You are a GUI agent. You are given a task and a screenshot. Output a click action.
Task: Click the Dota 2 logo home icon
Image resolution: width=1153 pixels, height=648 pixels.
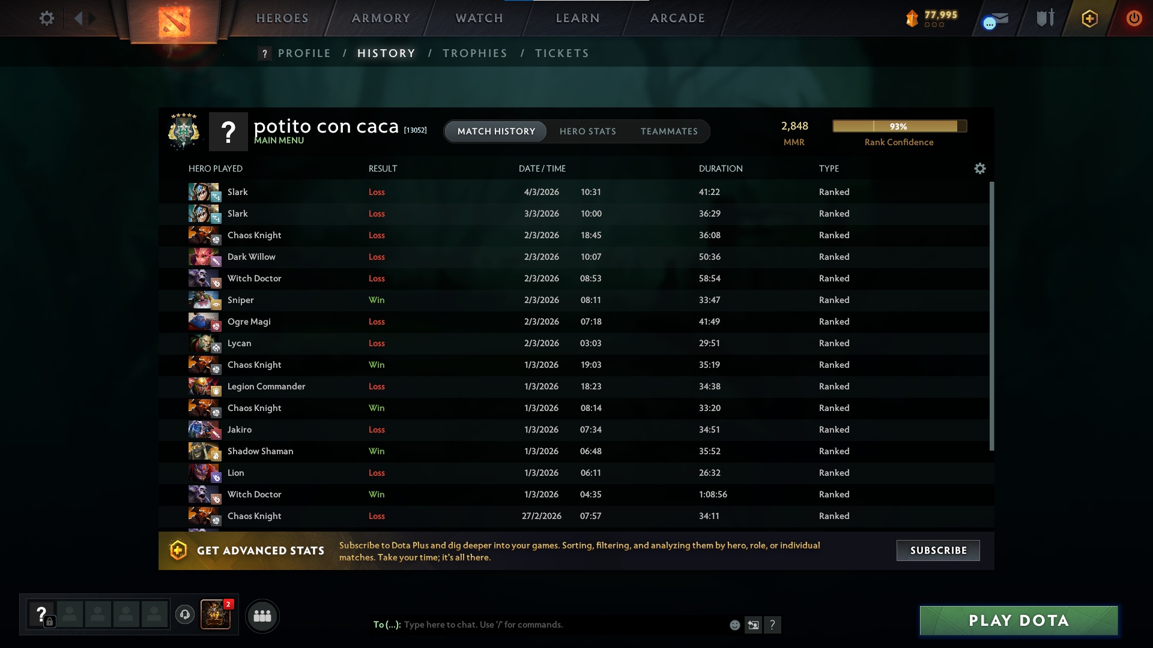[174, 21]
